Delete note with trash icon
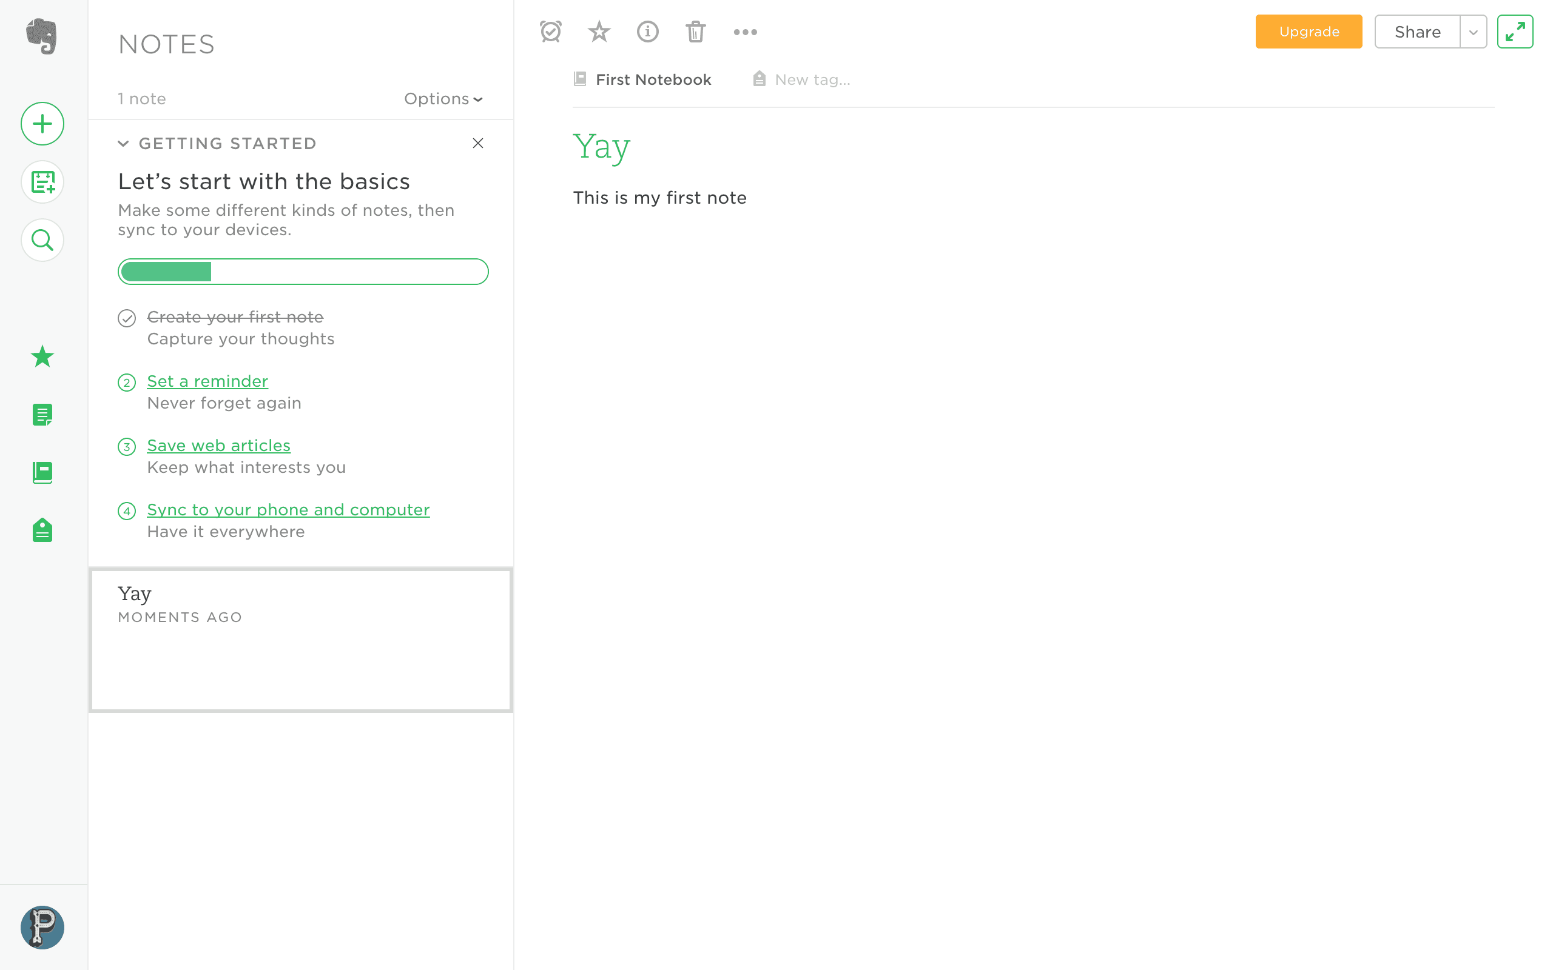 [696, 32]
